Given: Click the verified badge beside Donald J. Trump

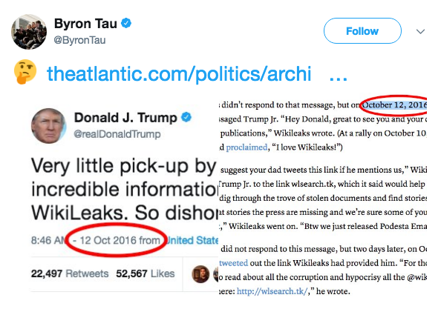Looking at the screenshot, I should (x=186, y=117).
